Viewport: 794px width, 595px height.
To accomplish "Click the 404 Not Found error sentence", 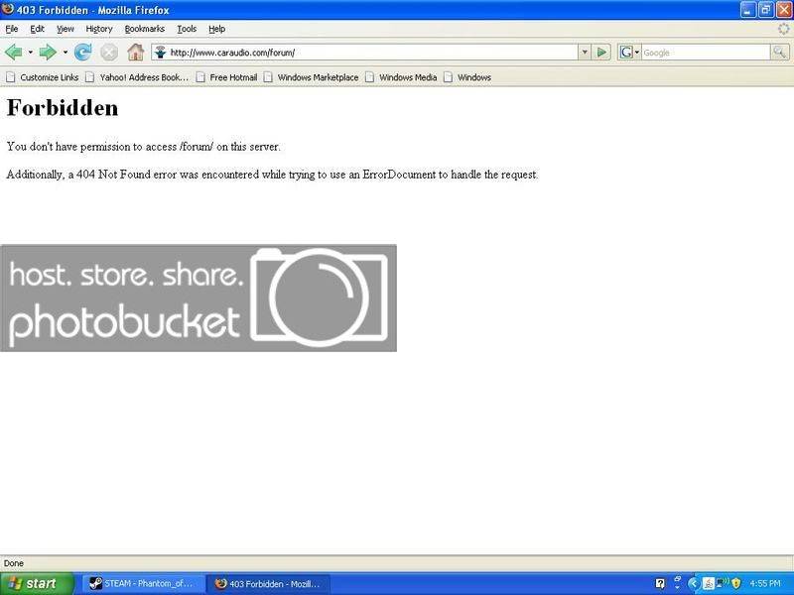I will (272, 175).
